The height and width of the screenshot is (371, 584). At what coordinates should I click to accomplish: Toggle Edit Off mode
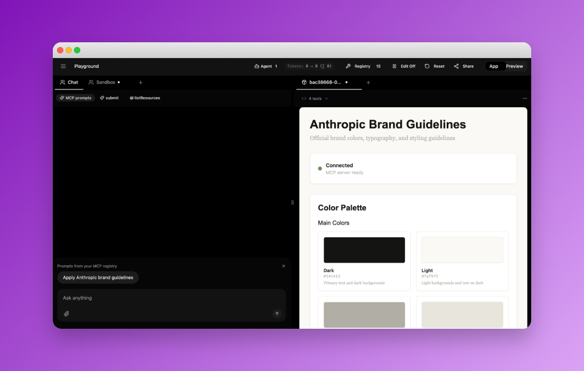(403, 67)
